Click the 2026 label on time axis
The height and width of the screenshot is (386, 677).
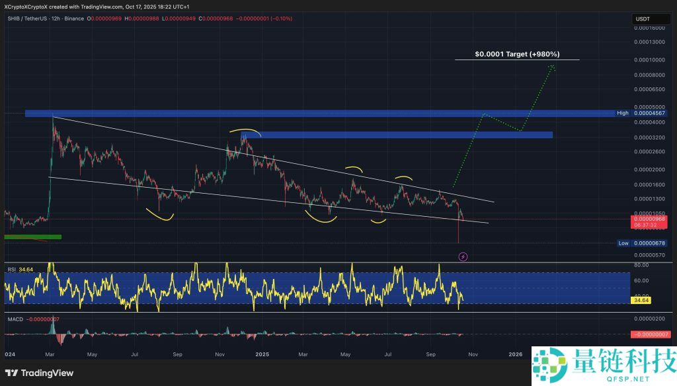(x=516, y=354)
